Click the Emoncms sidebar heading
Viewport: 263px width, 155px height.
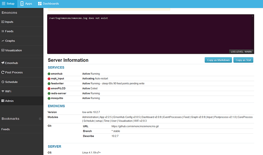[10, 13]
